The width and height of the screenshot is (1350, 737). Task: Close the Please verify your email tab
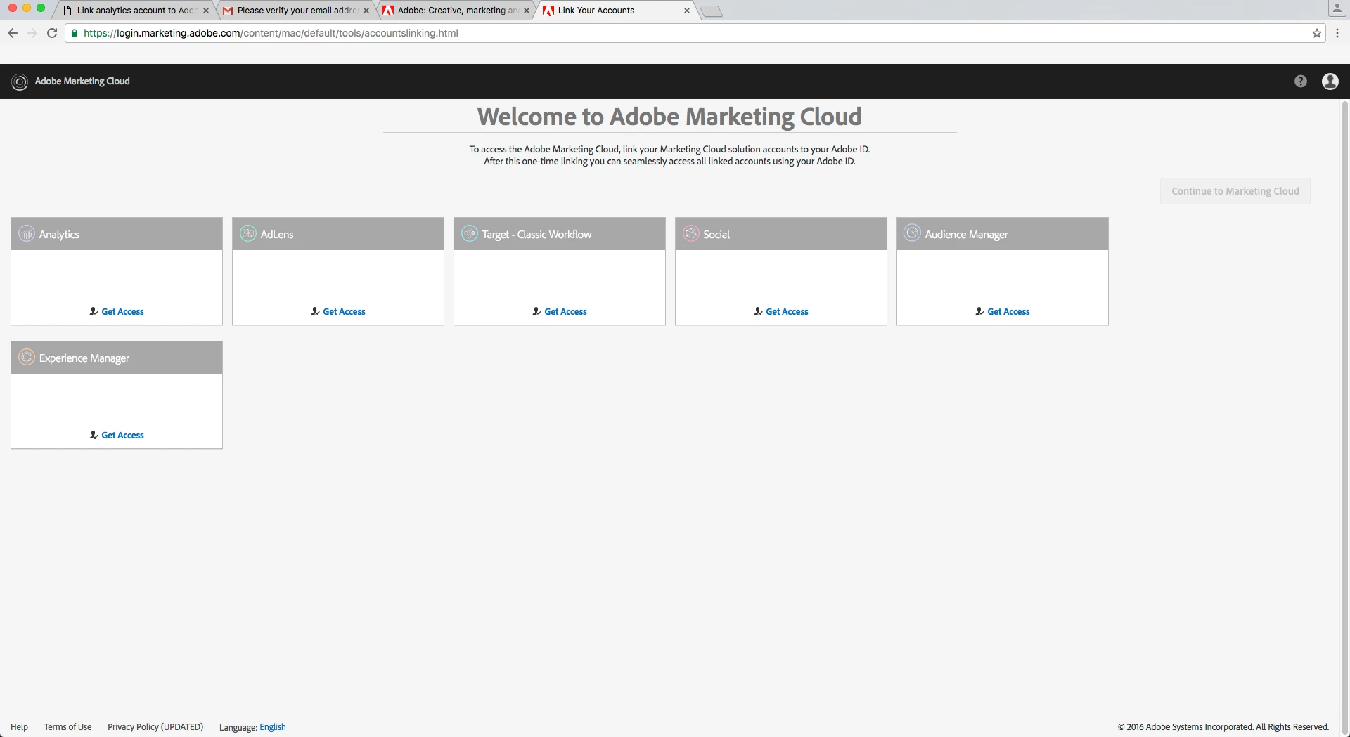pos(366,11)
